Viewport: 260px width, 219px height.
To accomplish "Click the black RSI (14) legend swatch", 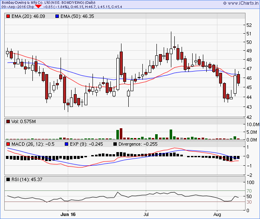I will 8,179.
